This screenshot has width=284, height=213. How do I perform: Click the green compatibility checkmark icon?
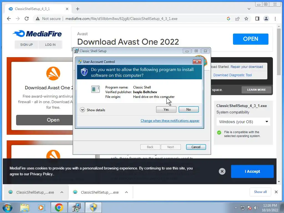click(219, 132)
